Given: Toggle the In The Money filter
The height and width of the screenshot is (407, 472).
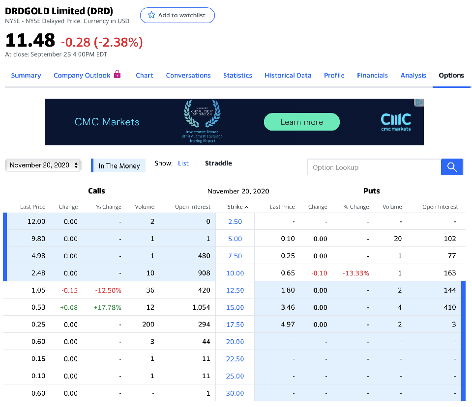Looking at the screenshot, I should 119,166.
